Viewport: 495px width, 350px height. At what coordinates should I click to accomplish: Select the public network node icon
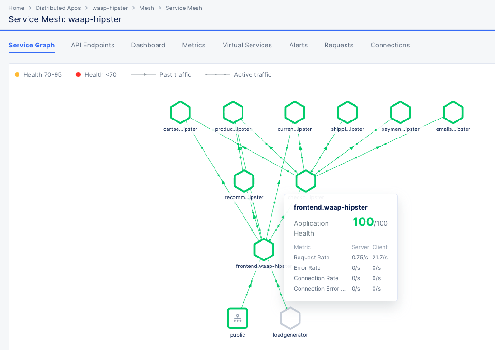(237, 318)
